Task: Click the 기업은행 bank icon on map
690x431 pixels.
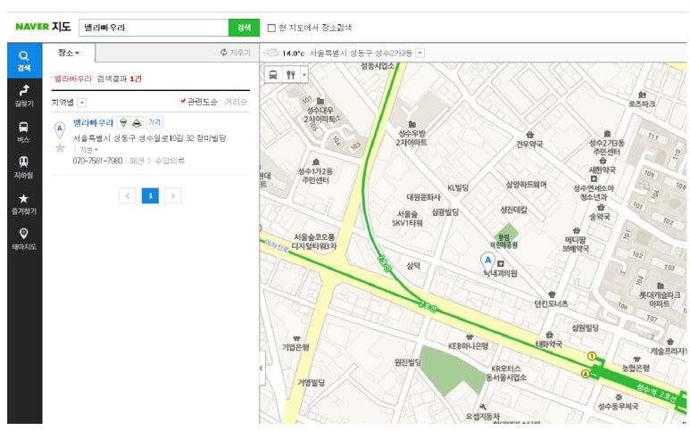Action: click(296, 338)
